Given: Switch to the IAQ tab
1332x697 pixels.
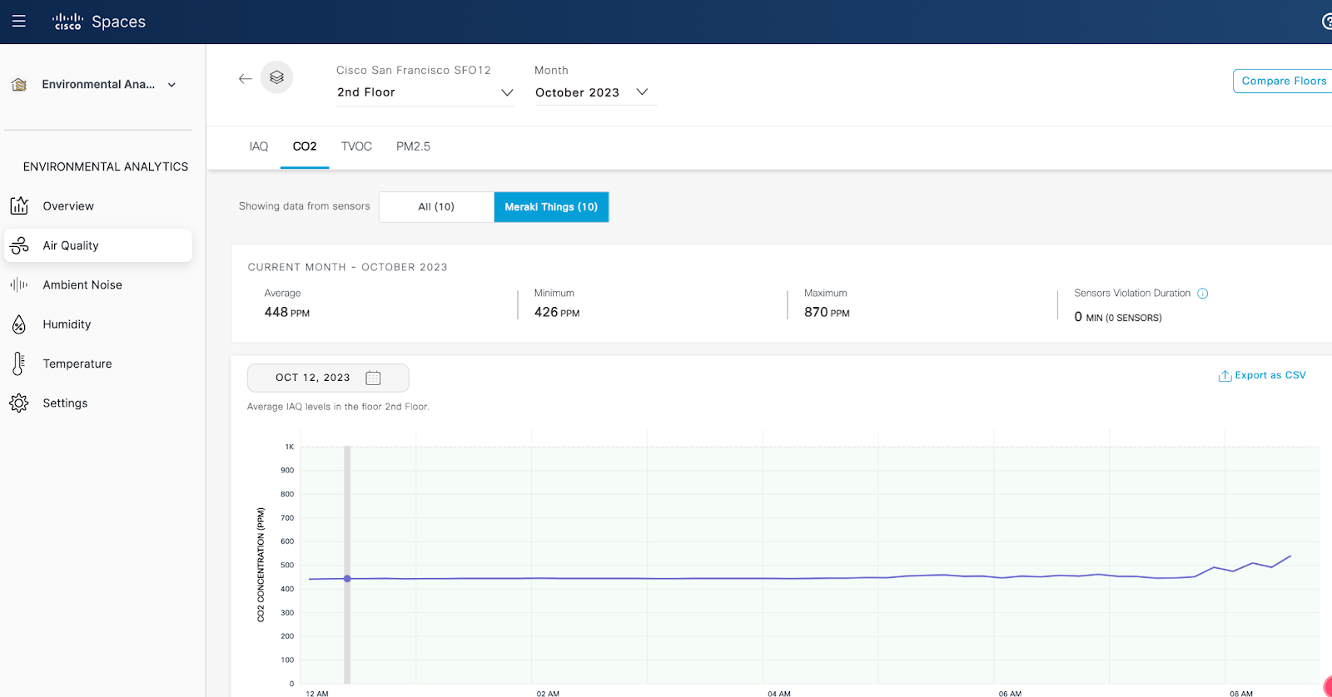Looking at the screenshot, I should point(259,146).
